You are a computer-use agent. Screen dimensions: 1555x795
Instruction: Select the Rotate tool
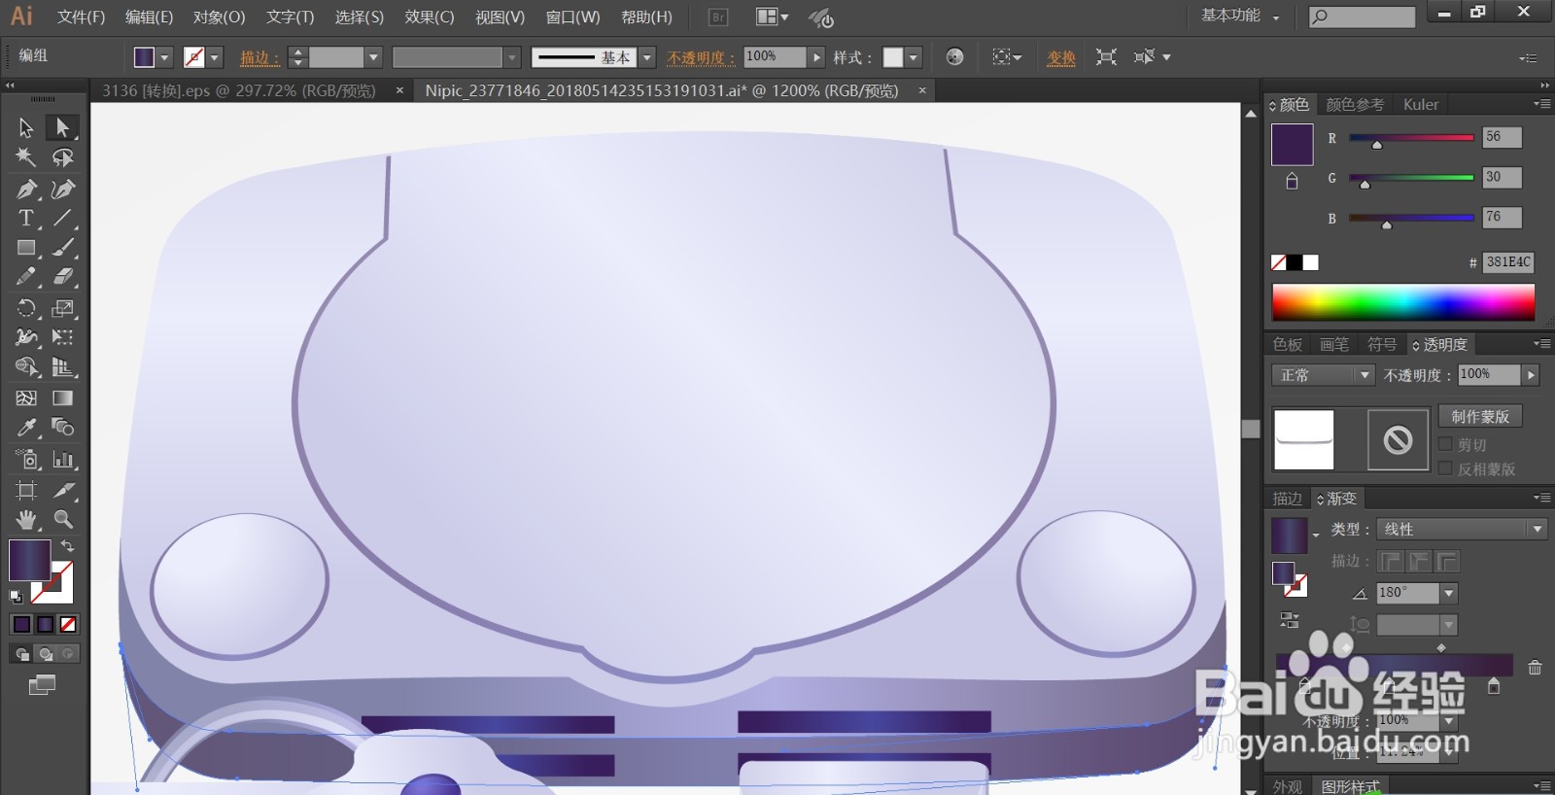tap(26, 308)
